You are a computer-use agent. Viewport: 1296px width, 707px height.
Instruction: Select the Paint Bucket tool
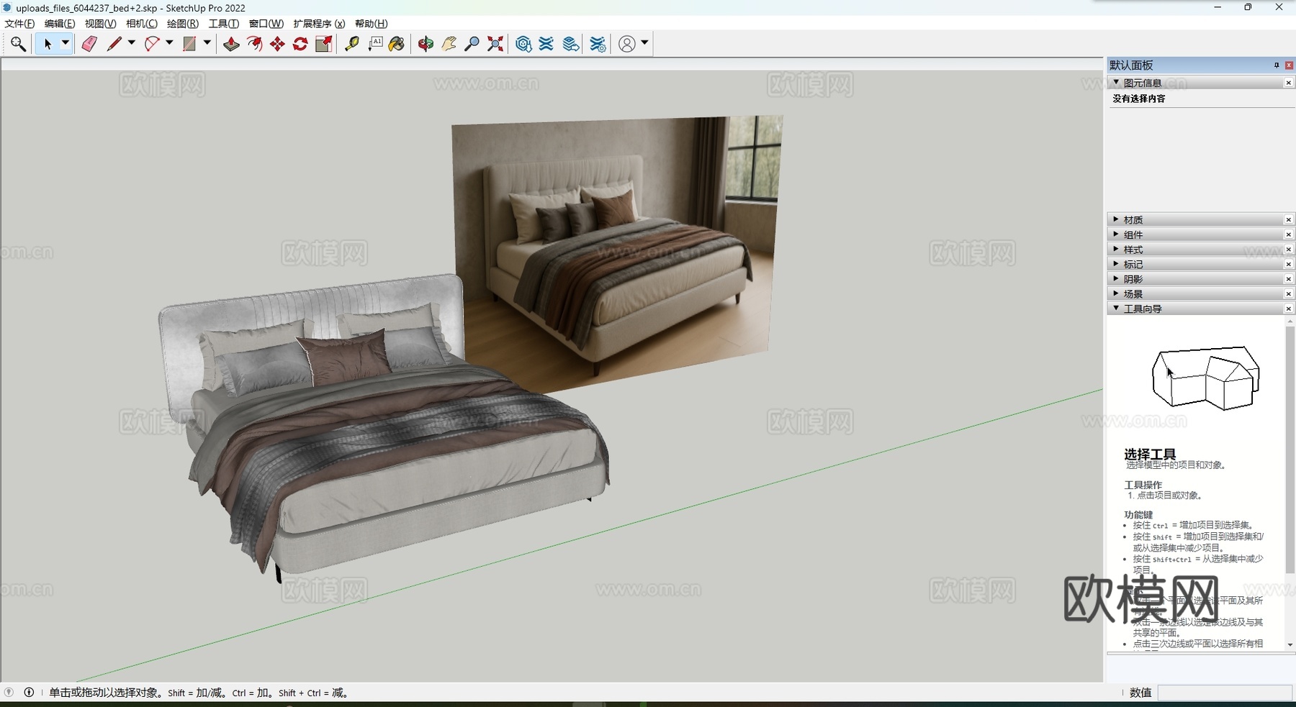pos(397,44)
